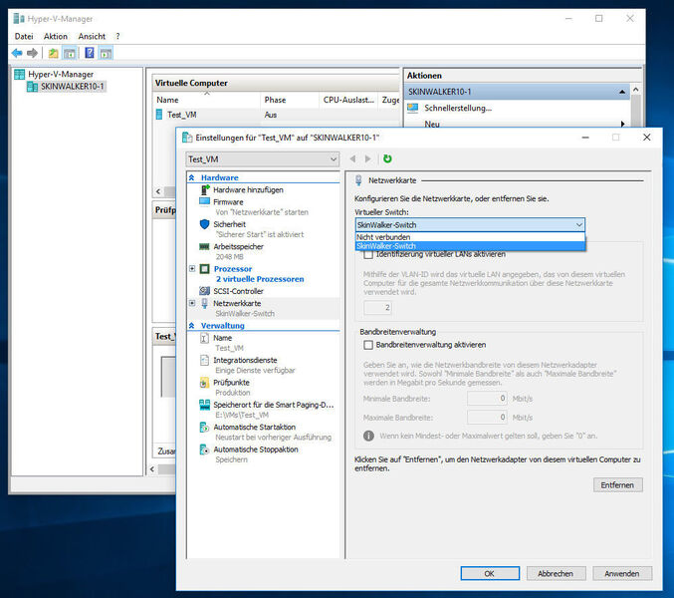Select SKINWALKER10-1 server in the left tree
Image resolution: width=674 pixels, height=598 pixels.
[x=73, y=87]
